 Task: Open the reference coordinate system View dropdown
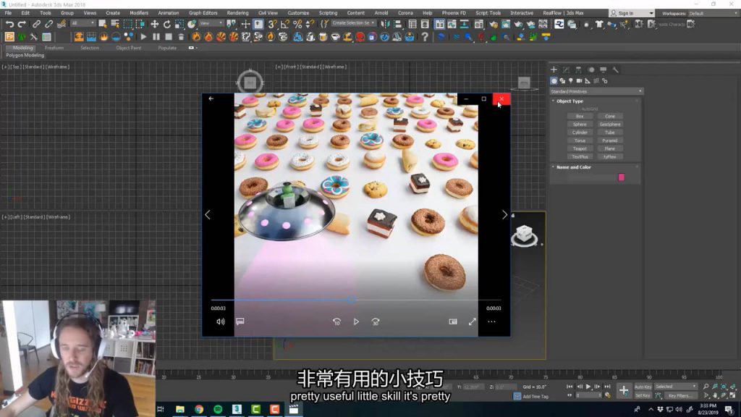point(211,23)
